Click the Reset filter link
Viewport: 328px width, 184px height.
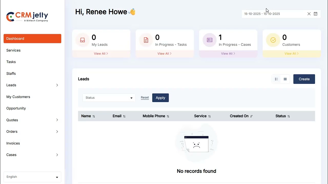145,98
